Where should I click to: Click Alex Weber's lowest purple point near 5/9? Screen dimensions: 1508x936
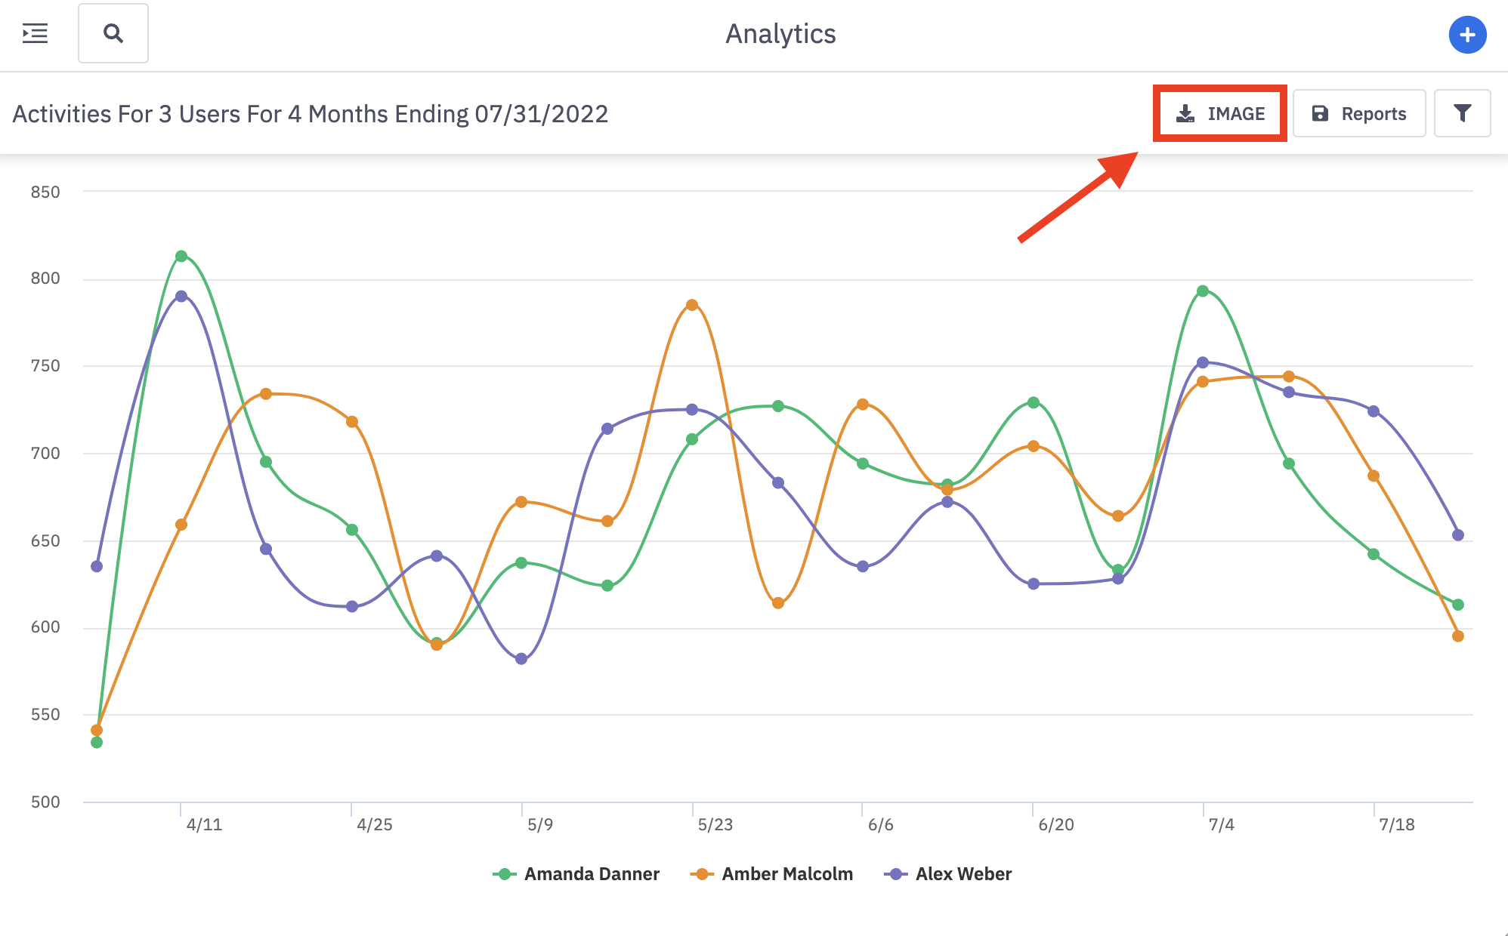point(521,659)
